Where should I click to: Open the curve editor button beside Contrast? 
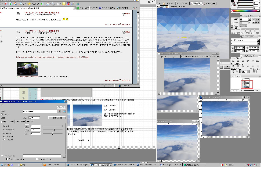tap(27, 126)
